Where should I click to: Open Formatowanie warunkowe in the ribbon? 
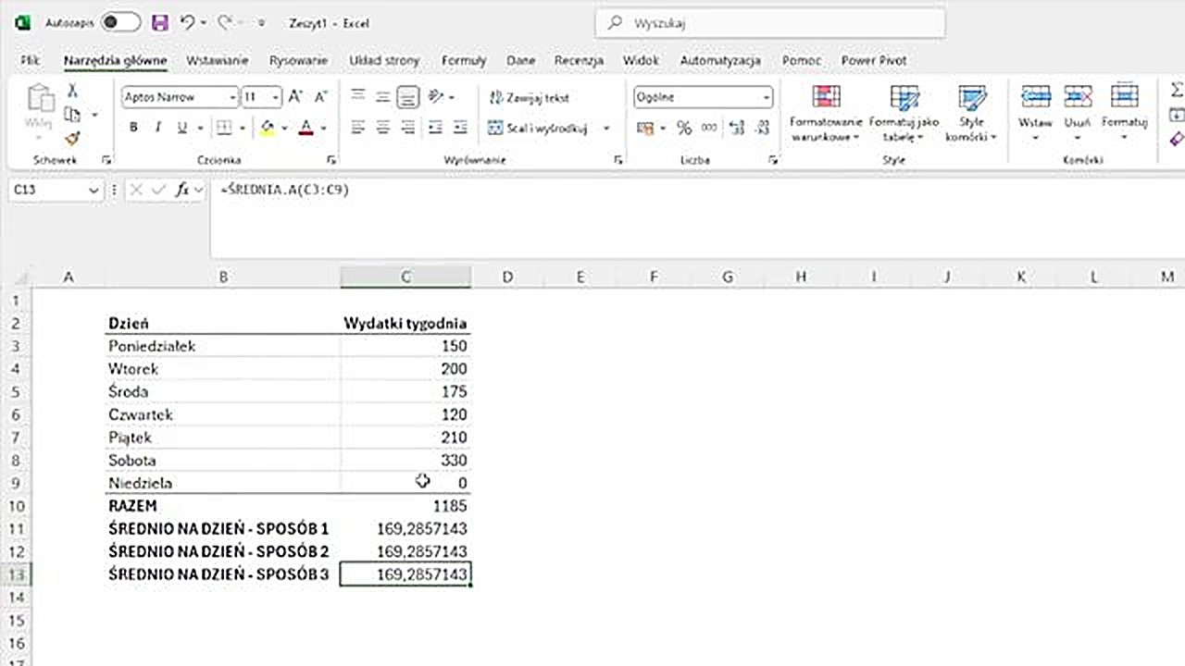pyautogui.click(x=825, y=114)
